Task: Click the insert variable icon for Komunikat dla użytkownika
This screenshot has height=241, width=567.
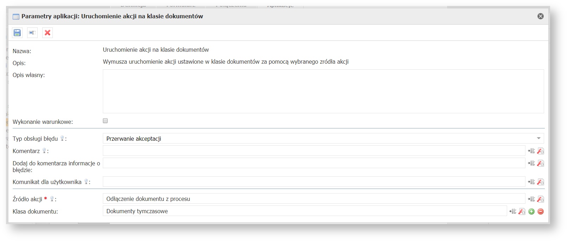Action: (531, 182)
